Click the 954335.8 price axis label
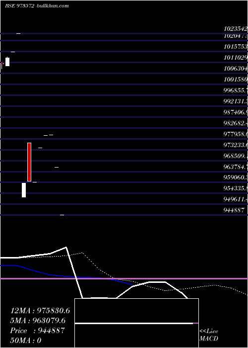Viewport: 248px width, 348px height. click(x=236, y=188)
